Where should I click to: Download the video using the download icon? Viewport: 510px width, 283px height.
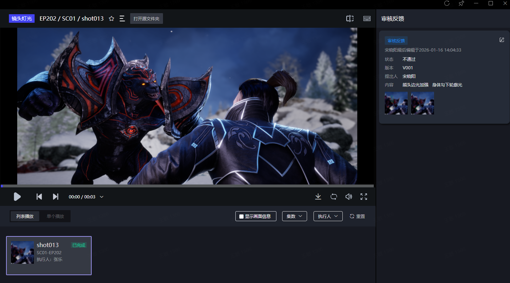(x=318, y=197)
